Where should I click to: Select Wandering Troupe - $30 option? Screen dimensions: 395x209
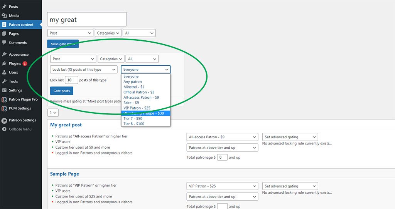tap(145, 113)
